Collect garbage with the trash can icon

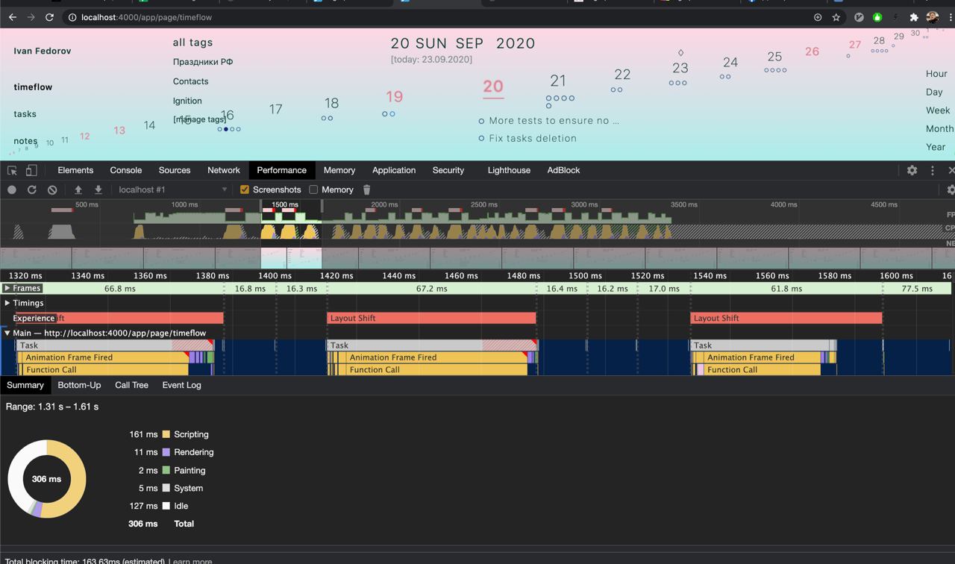(x=366, y=190)
